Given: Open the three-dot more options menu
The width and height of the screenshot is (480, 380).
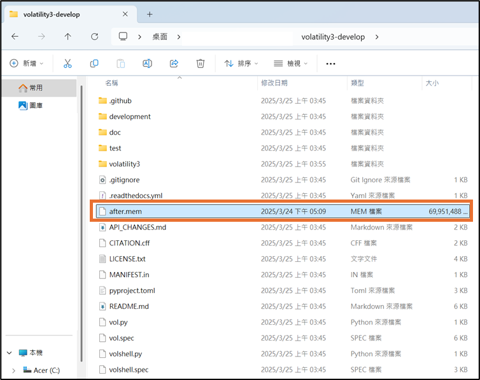Looking at the screenshot, I should [x=330, y=64].
